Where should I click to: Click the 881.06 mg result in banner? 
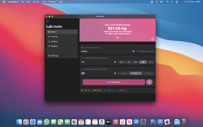[x=117, y=28]
